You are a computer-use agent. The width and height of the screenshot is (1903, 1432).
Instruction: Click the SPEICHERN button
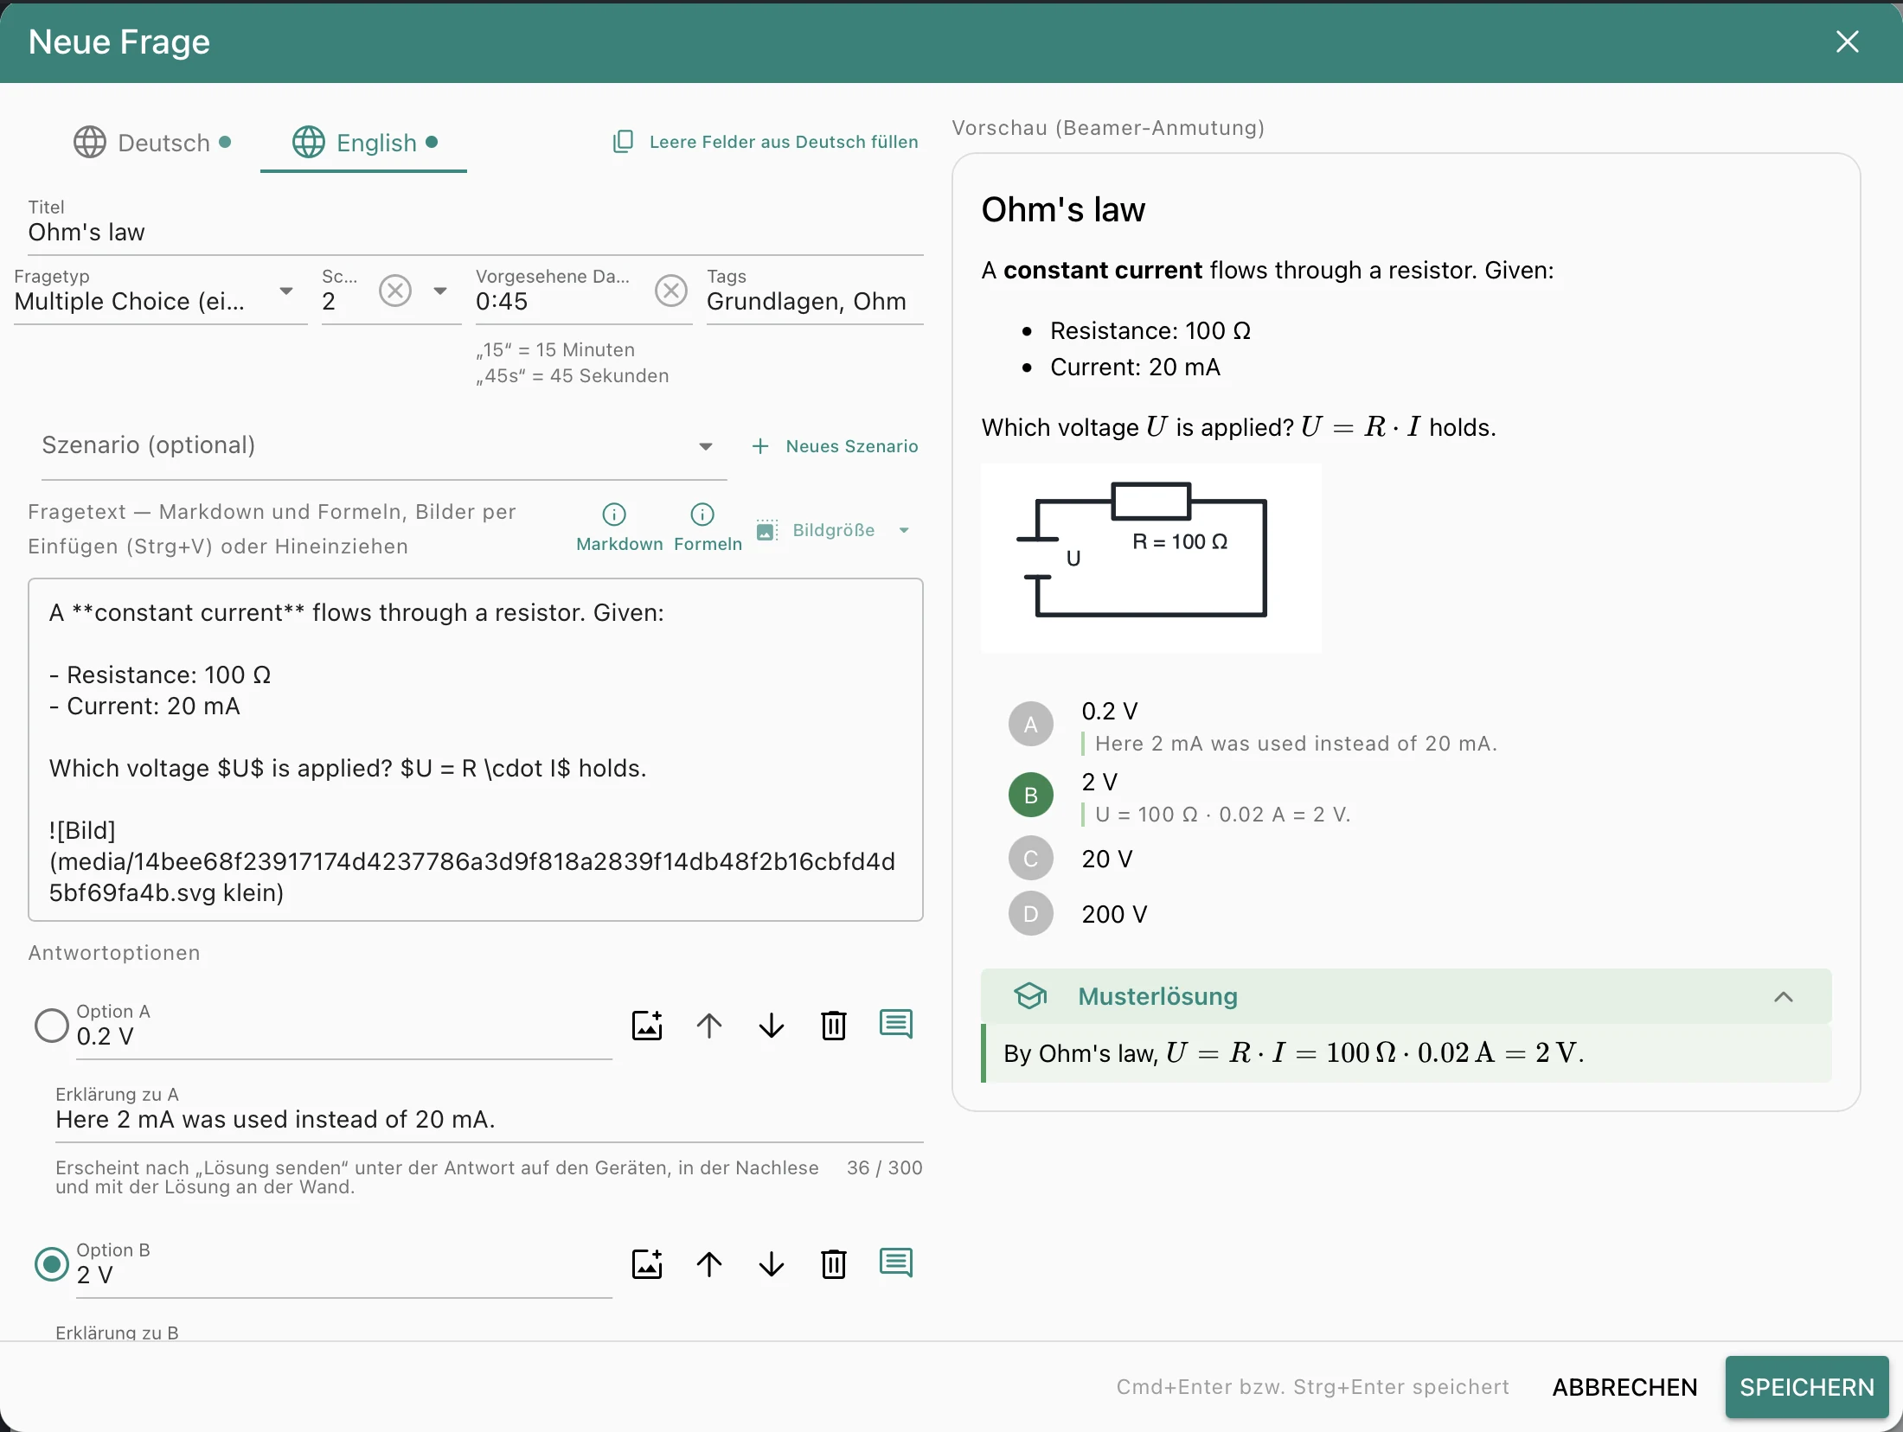coord(1807,1387)
